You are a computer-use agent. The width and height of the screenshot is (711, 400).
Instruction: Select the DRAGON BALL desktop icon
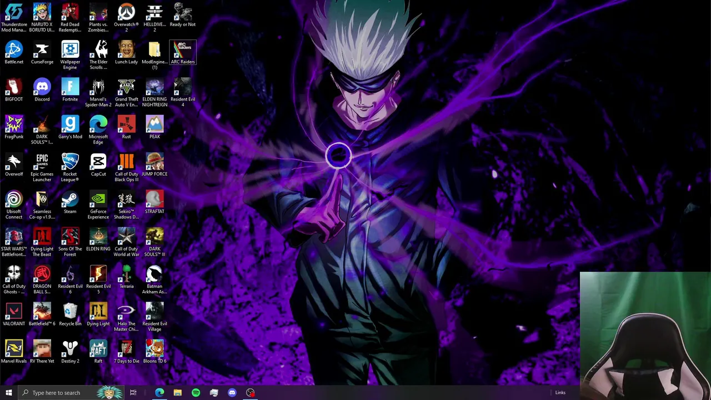[x=42, y=279]
